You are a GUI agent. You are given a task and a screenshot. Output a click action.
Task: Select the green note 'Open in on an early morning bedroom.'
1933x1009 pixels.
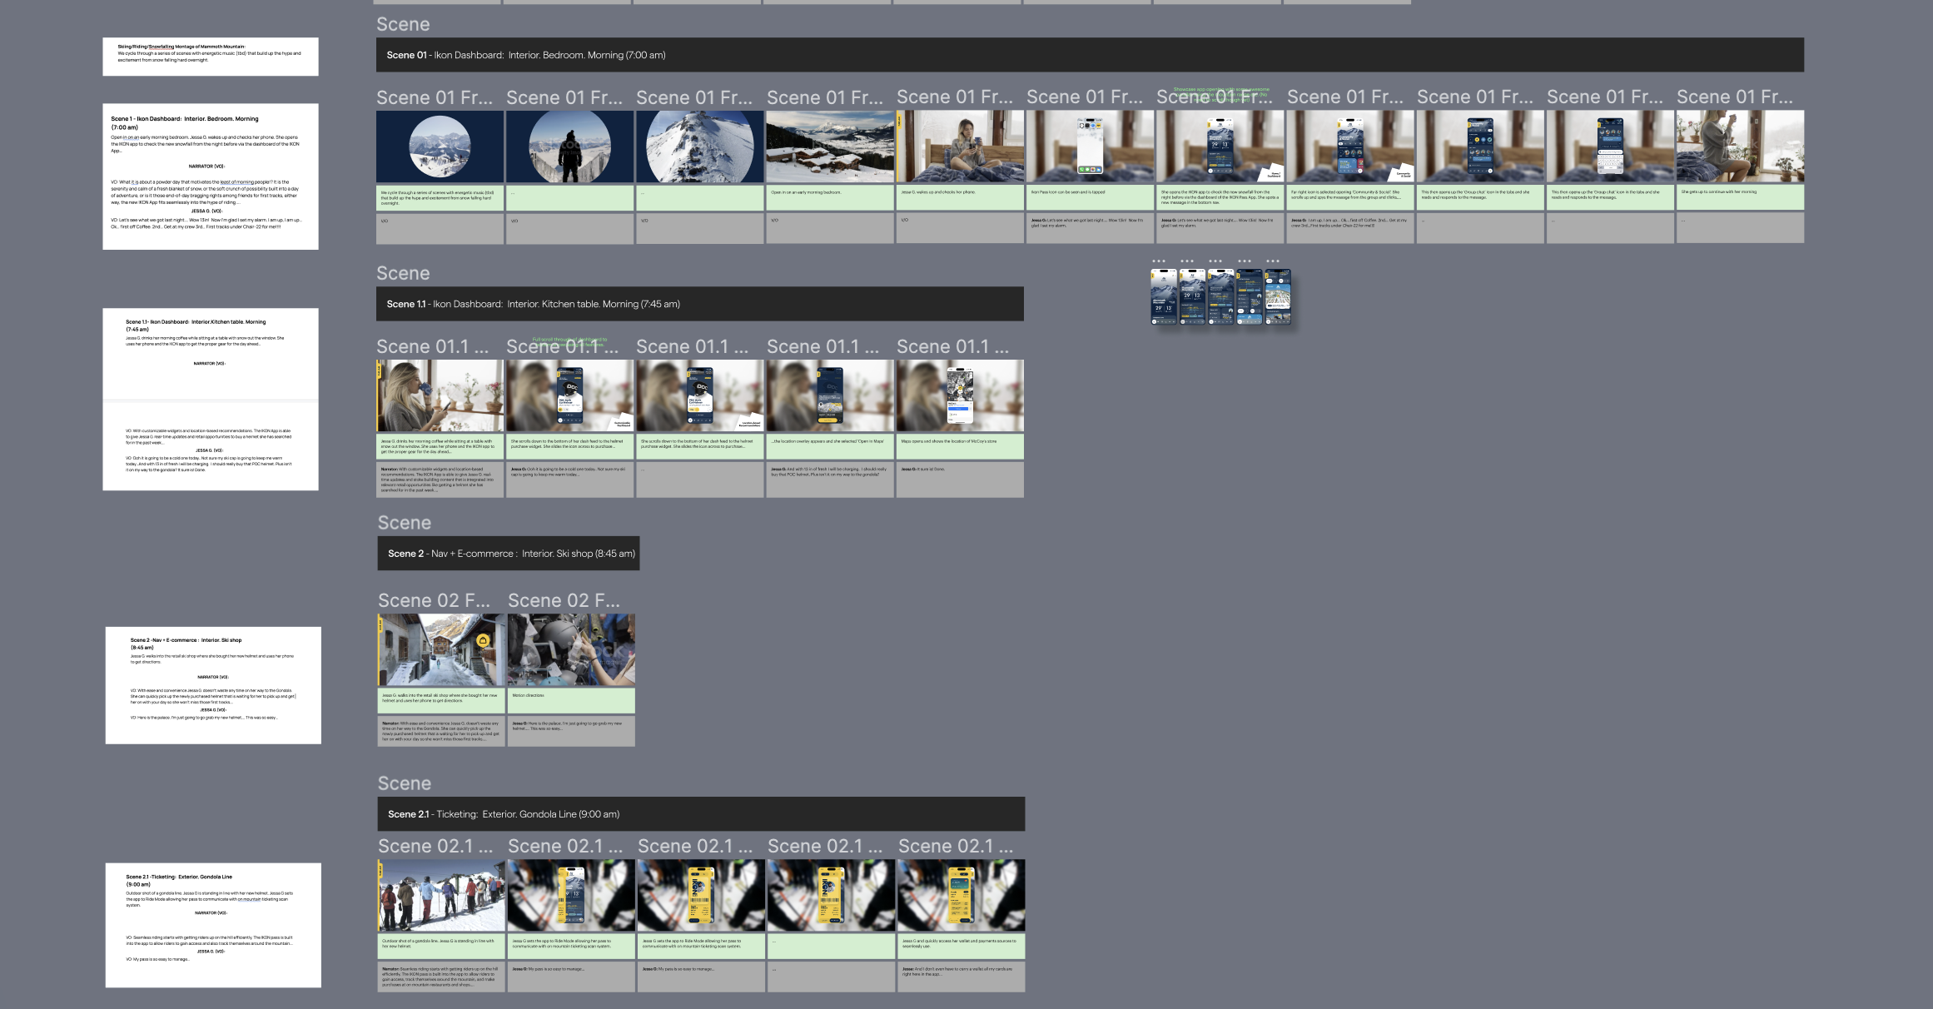[830, 197]
